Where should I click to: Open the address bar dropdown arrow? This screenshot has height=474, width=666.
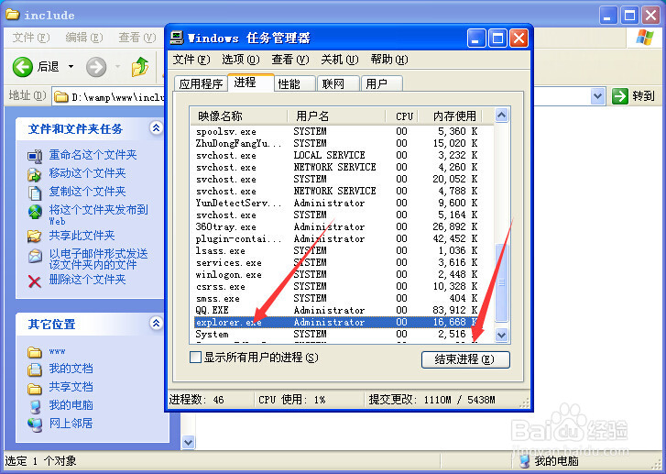pyautogui.click(x=597, y=96)
